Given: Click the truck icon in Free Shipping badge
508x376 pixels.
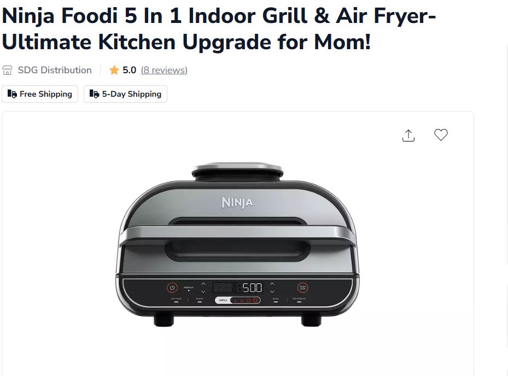Looking at the screenshot, I should 12,94.
